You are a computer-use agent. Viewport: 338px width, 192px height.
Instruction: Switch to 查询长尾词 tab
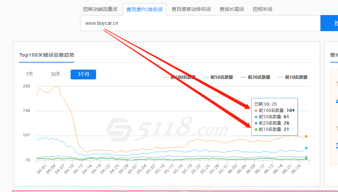point(231,9)
